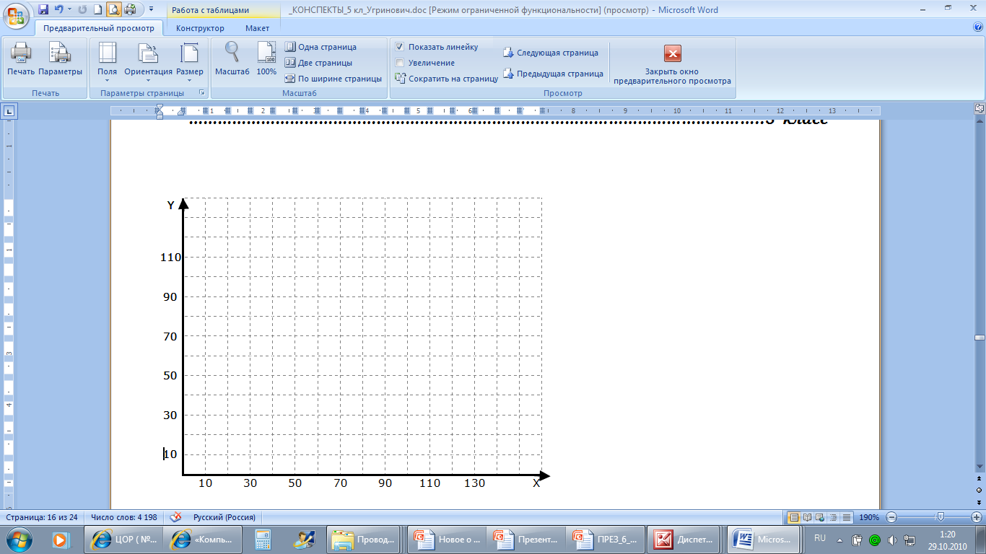Switch to the Предварительный просмотр tab
The image size is (986, 554).
(99, 28)
